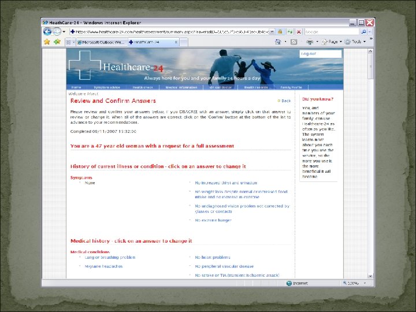Viewport: 416px width, 312px height.
Task: Open the tab list dropdown arrow
Action: coord(74,42)
